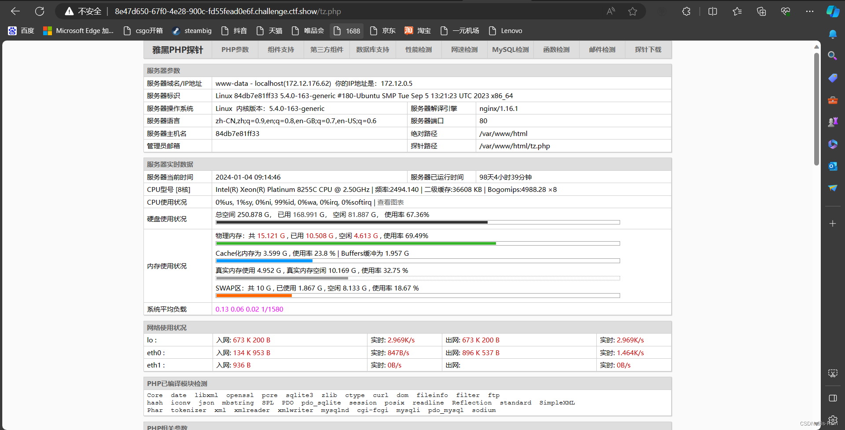Image resolution: width=845 pixels, height=430 pixels.
Task: Open the 百度 bookmark
Action: [21, 31]
